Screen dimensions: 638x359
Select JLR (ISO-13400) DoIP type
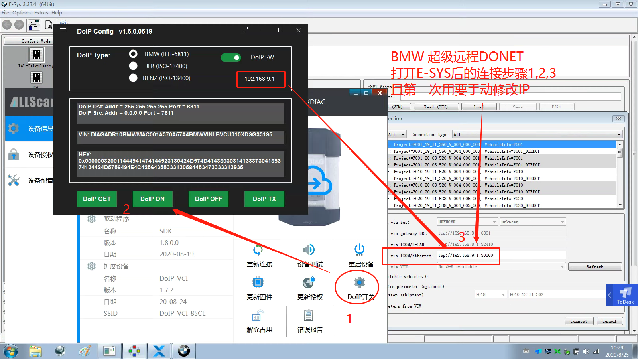pos(133,66)
